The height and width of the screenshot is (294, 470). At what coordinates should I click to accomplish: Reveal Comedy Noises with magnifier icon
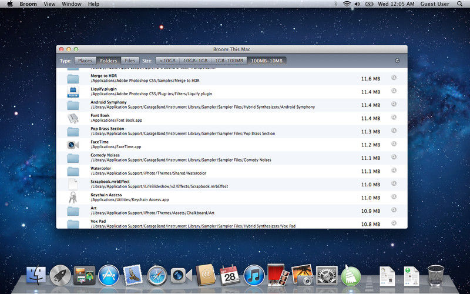tap(394, 157)
